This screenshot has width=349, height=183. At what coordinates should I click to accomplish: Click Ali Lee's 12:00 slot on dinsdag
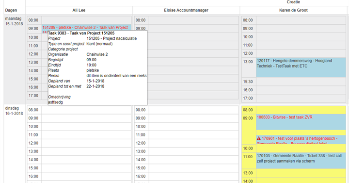86,143
